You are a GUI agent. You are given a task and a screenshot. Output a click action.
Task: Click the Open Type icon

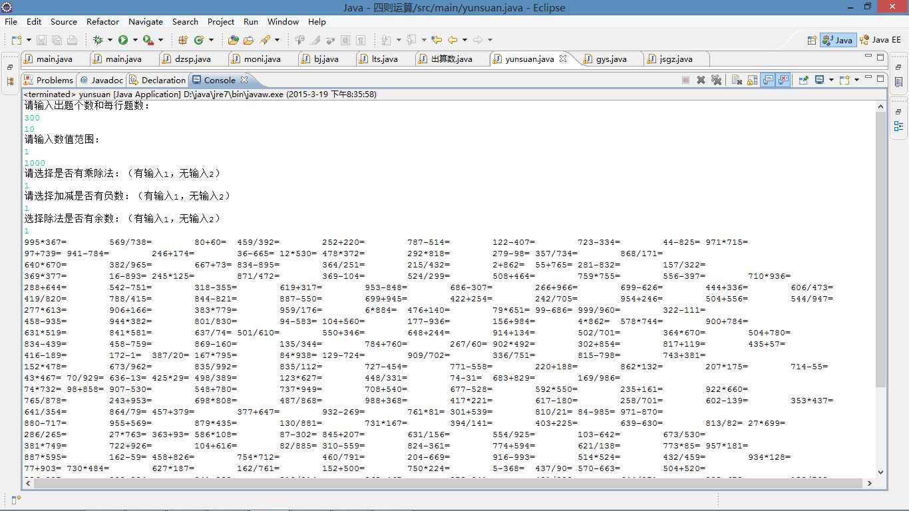coord(233,40)
